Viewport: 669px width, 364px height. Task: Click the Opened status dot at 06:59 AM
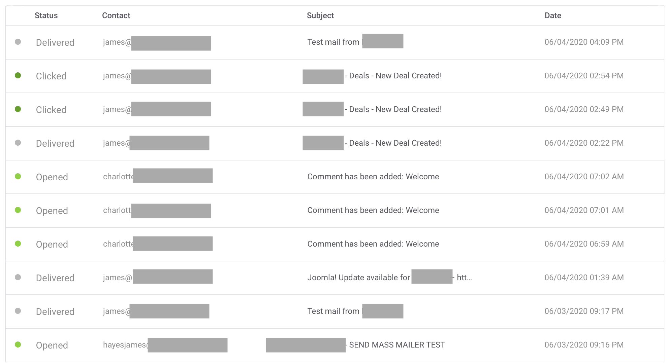click(18, 244)
